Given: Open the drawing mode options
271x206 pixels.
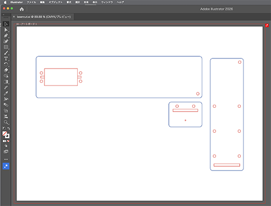Looking at the screenshot, I should (6, 146).
